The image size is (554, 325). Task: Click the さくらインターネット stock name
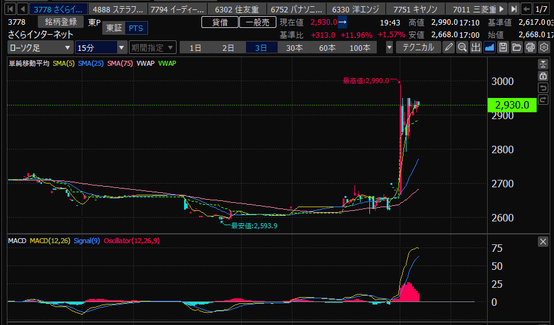41,34
